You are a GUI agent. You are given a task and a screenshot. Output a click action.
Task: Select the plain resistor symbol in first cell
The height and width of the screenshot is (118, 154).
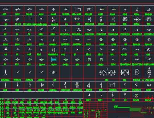pos(5,10)
